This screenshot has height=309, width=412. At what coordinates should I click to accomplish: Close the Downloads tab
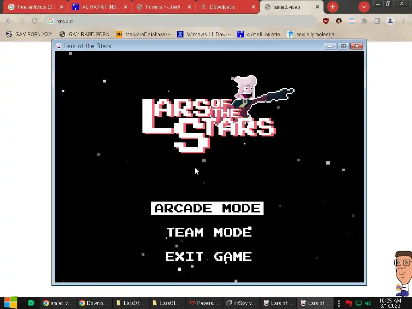coord(253,7)
